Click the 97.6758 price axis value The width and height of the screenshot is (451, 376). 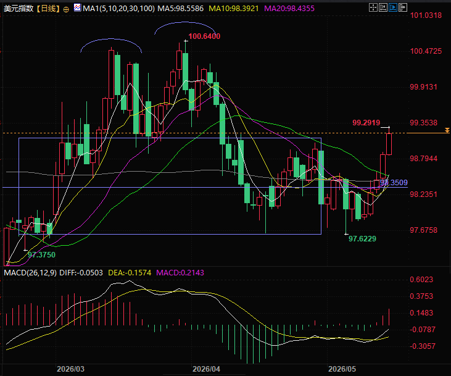(423, 230)
